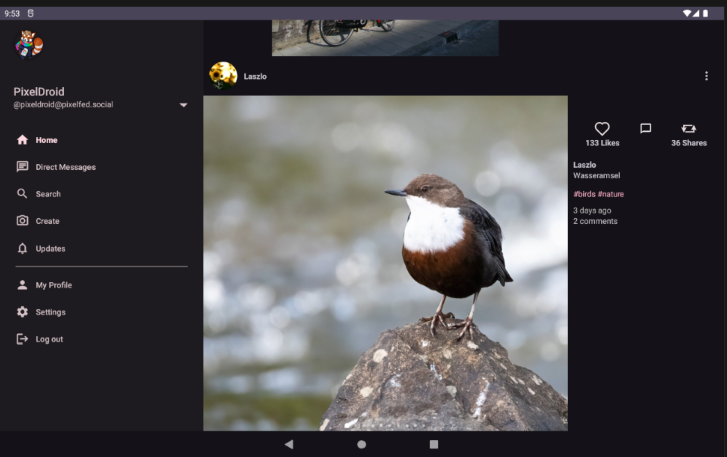Image resolution: width=727 pixels, height=457 pixels.
Task: Click the Direct Messages chat icon
Action: tap(22, 167)
